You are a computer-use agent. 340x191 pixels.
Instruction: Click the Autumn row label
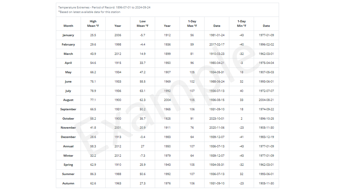click(x=68, y=183)
